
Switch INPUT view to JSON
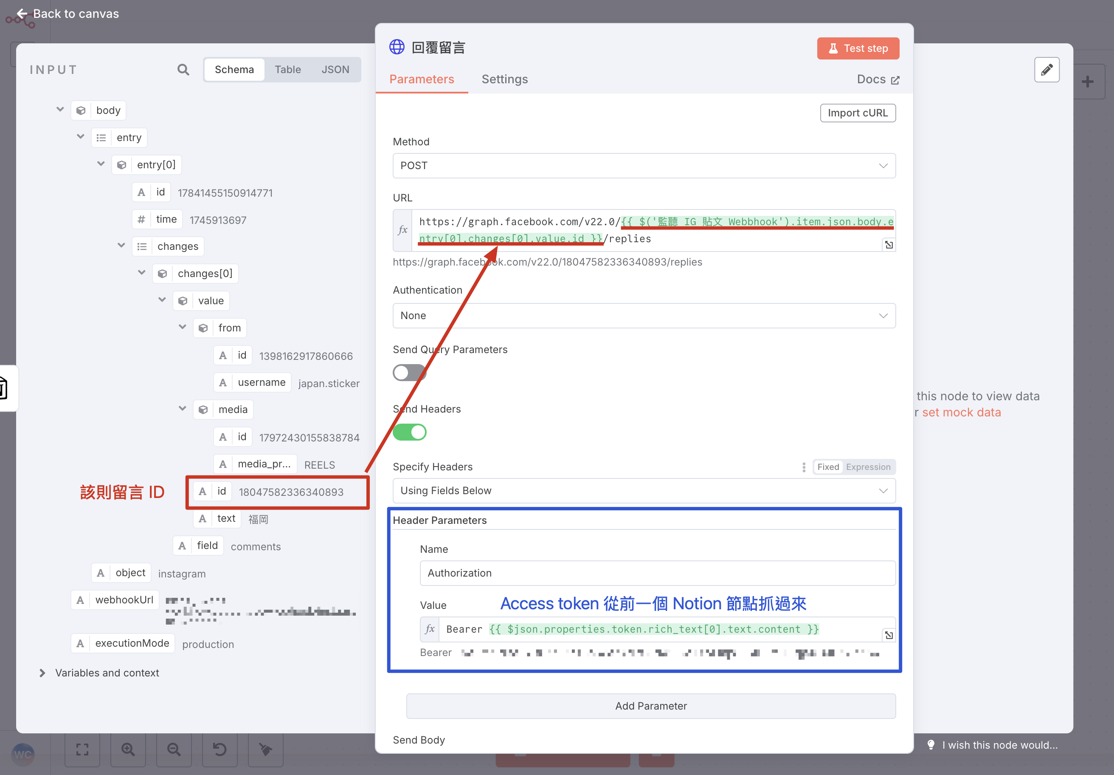coord(335,69)
